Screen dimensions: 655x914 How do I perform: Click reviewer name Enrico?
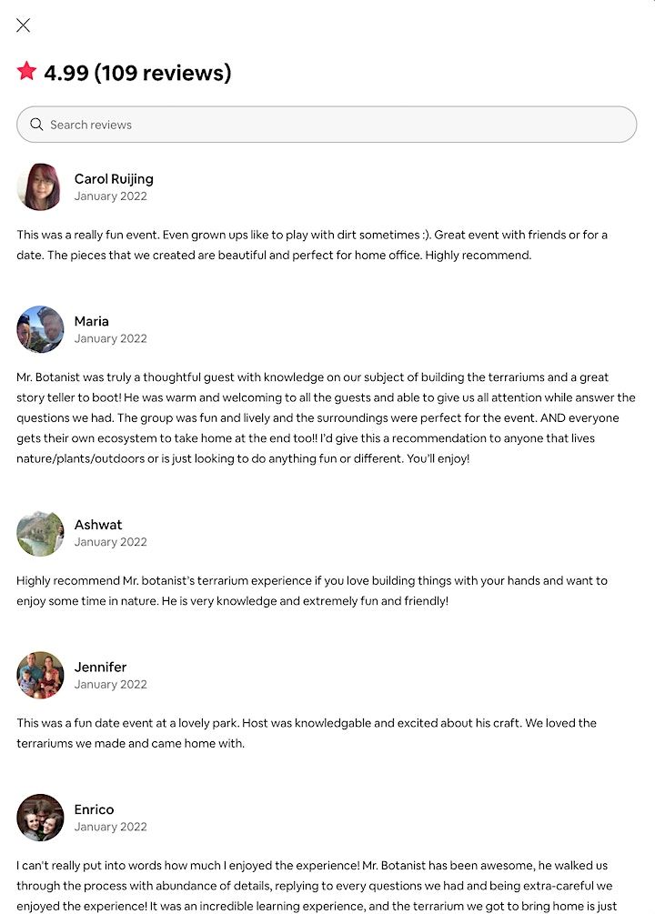point(95,809)
